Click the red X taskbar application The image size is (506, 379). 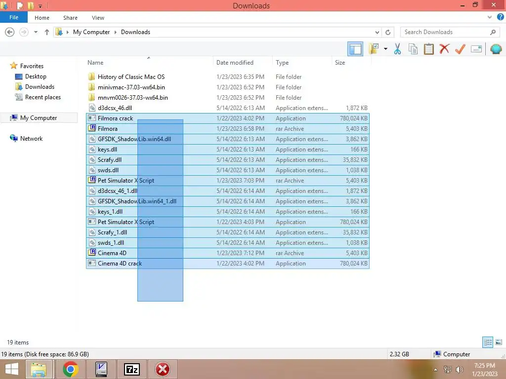pos(162,369)
